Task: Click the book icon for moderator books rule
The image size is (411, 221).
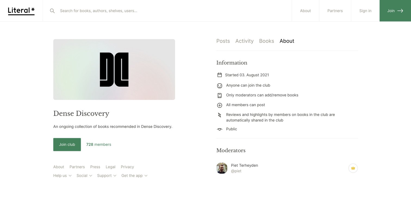Action: [220, 95]
